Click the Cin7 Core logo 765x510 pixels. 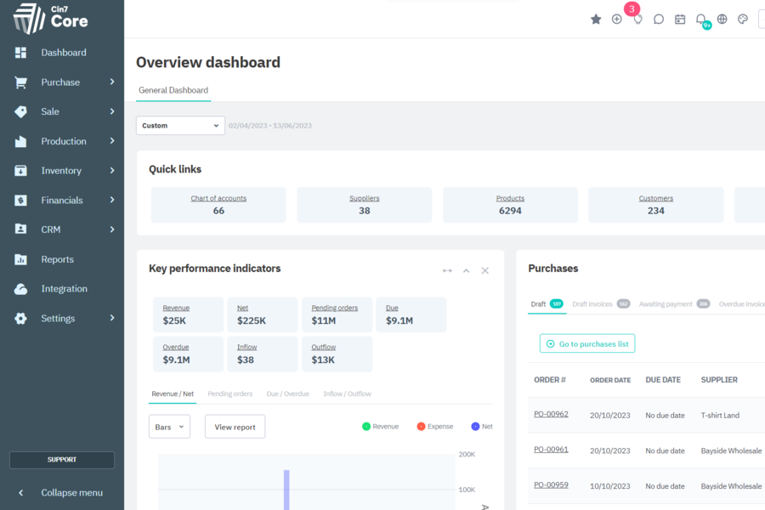pyautogui.click(x=50, y=19)
